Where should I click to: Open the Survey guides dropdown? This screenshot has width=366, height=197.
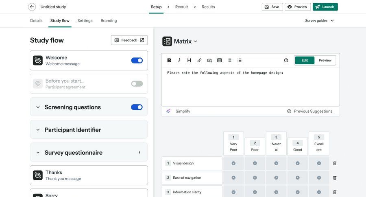(x=320, y=21)
